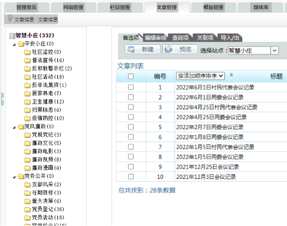Click the folder icon next to 社区活动
Image resolution: width=287 pixels, height=226 pixels.
point(28,77)
